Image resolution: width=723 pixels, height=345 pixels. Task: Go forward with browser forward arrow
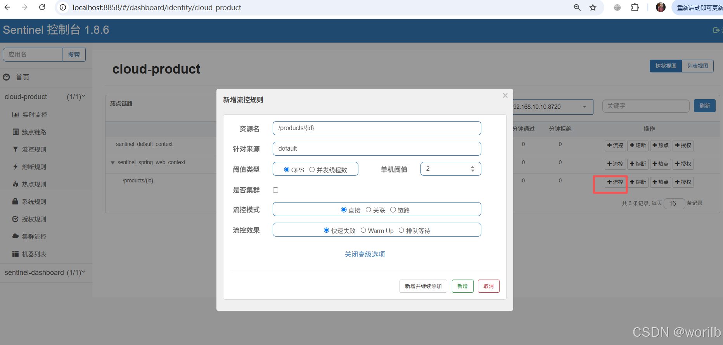coord(24,7)
